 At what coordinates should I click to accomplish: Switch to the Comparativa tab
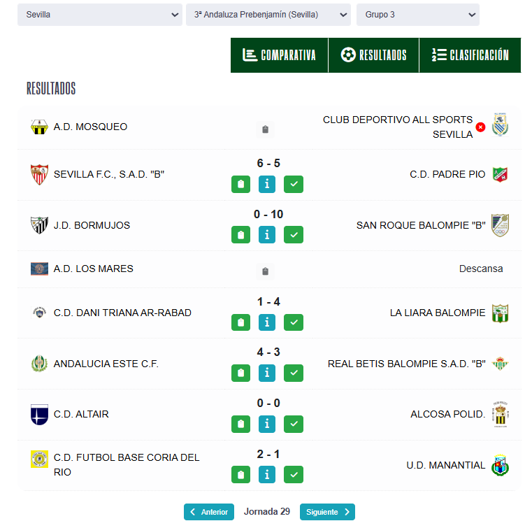coord(279,55)
